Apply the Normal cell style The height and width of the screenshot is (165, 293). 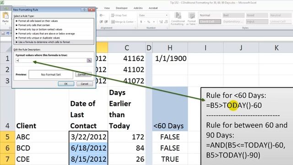(210, 15)
